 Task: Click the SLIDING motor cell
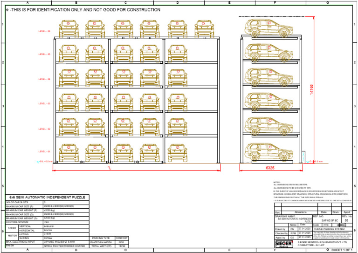31,238
